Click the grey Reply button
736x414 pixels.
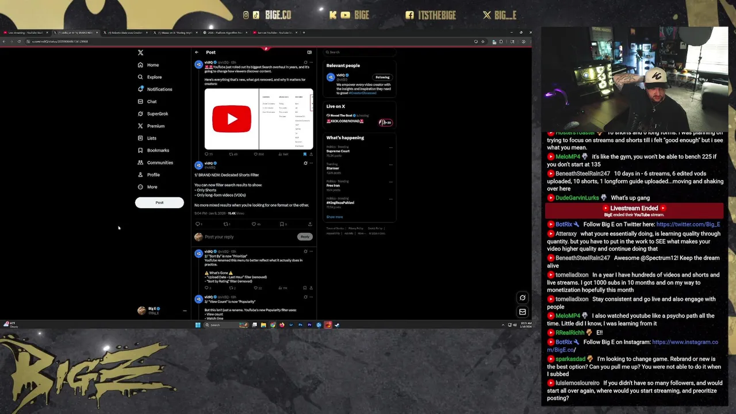point(305,237)
